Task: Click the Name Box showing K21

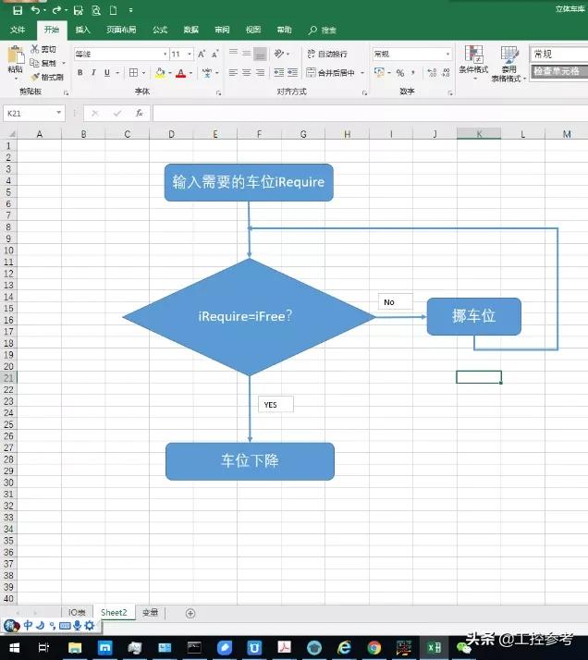Action: point(33,113)
